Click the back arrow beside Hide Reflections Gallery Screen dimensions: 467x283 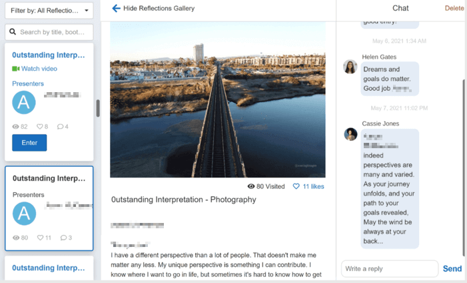pos(116,8)
